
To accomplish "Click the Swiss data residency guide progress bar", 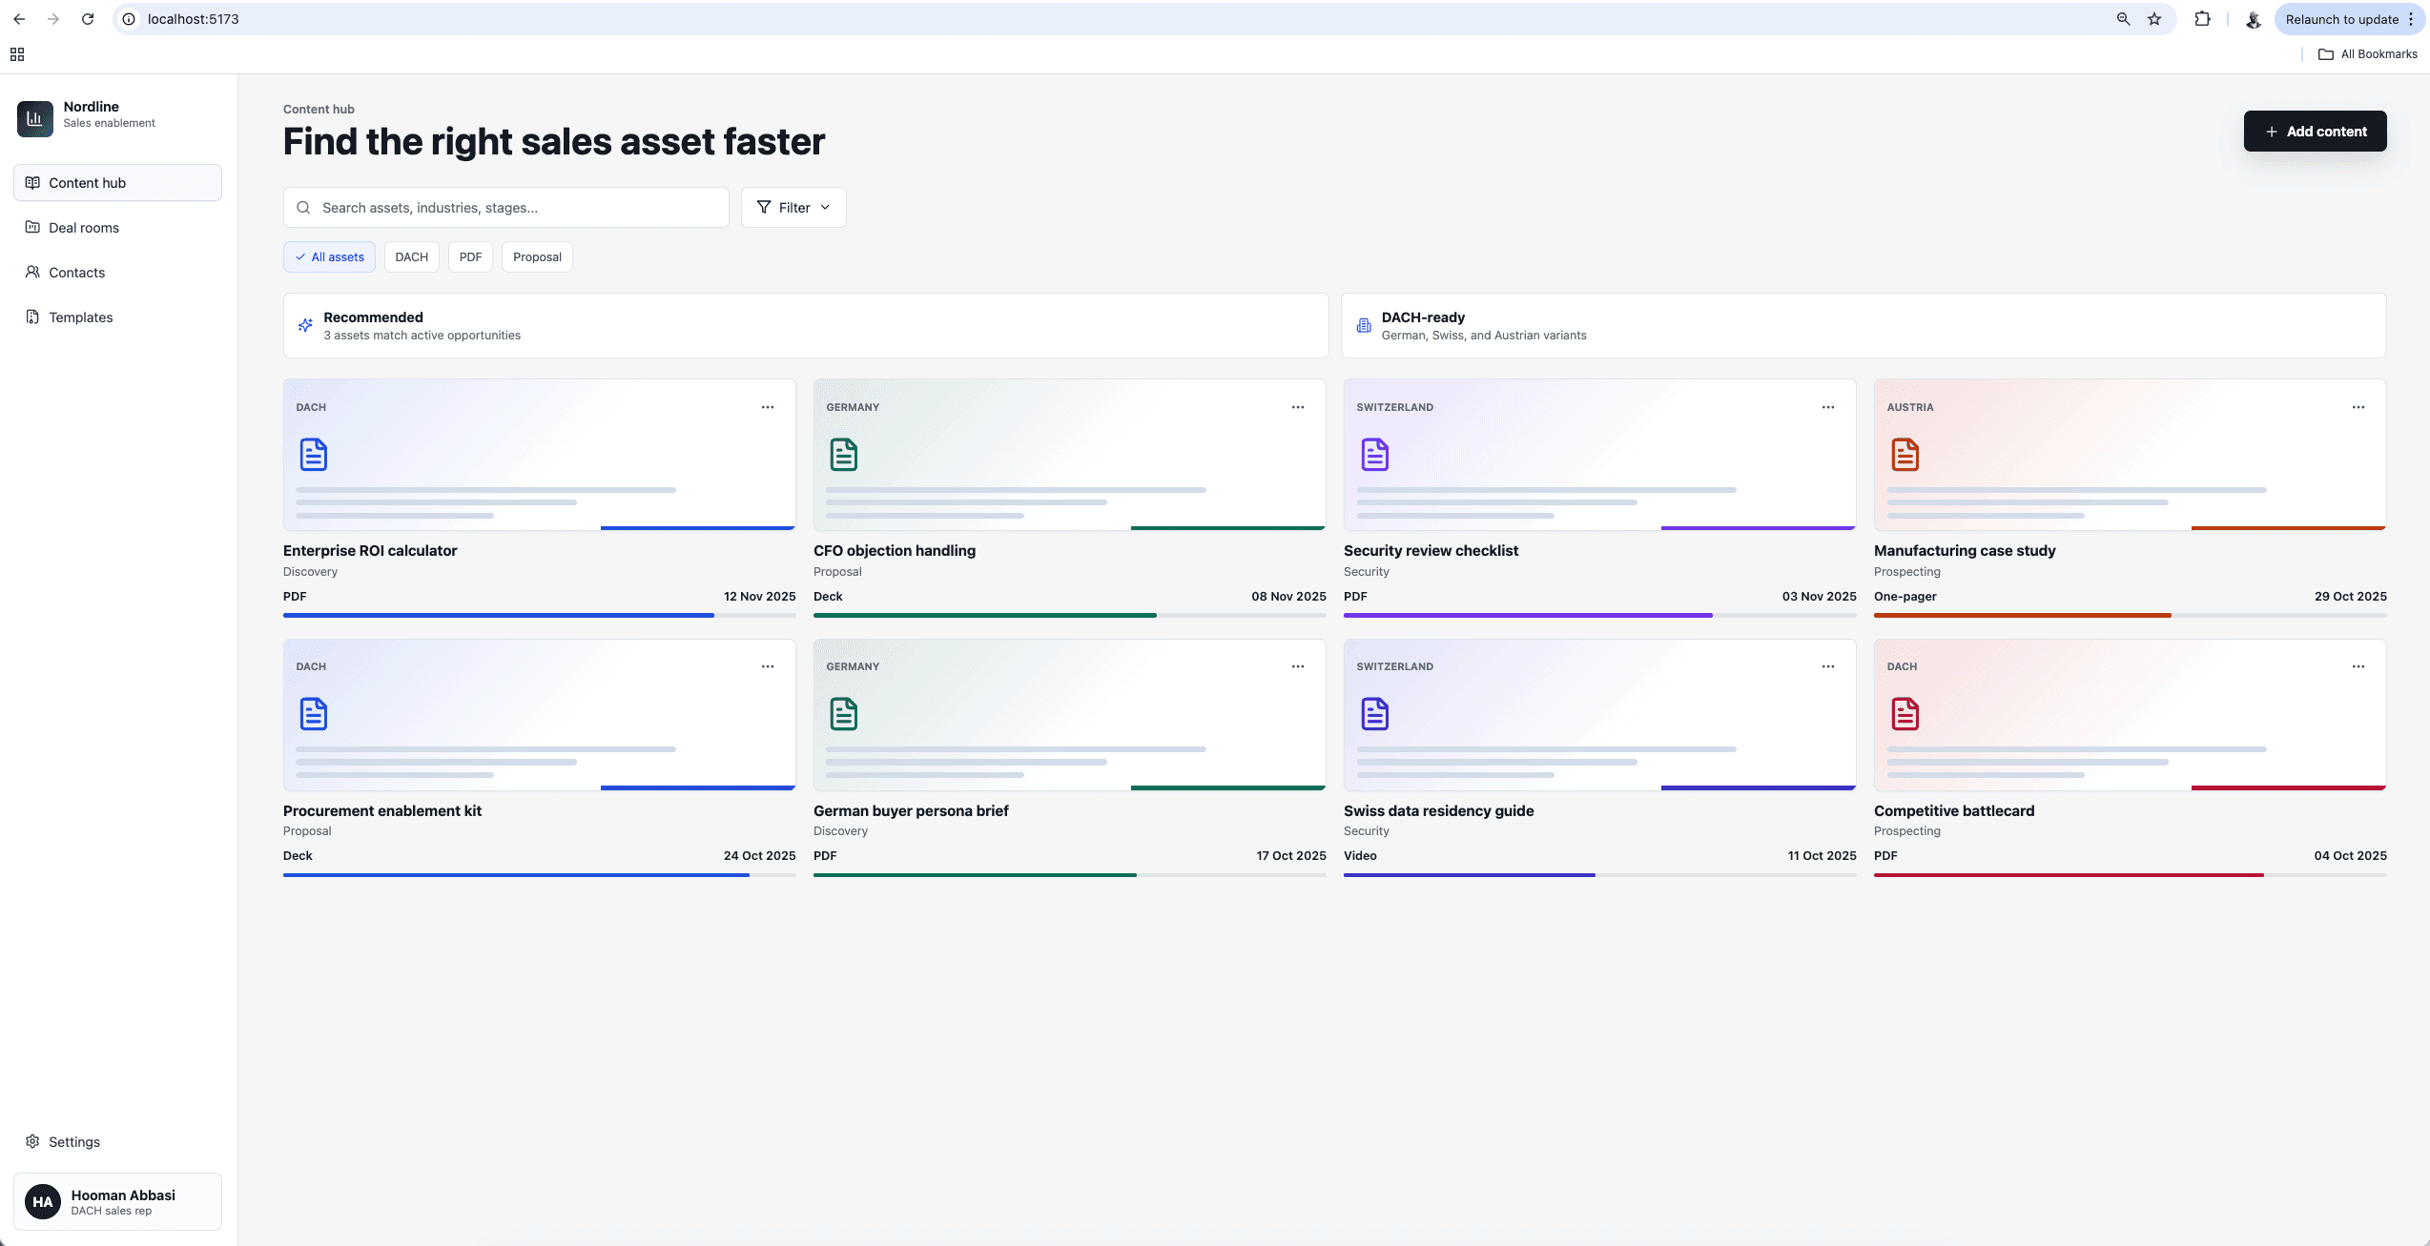I will point(1599,875).
